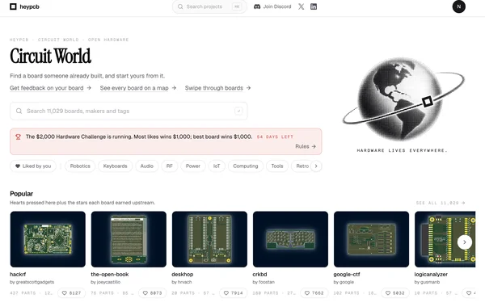
Task: Click See All 11,029 link
Action: [x=441, y=203]
